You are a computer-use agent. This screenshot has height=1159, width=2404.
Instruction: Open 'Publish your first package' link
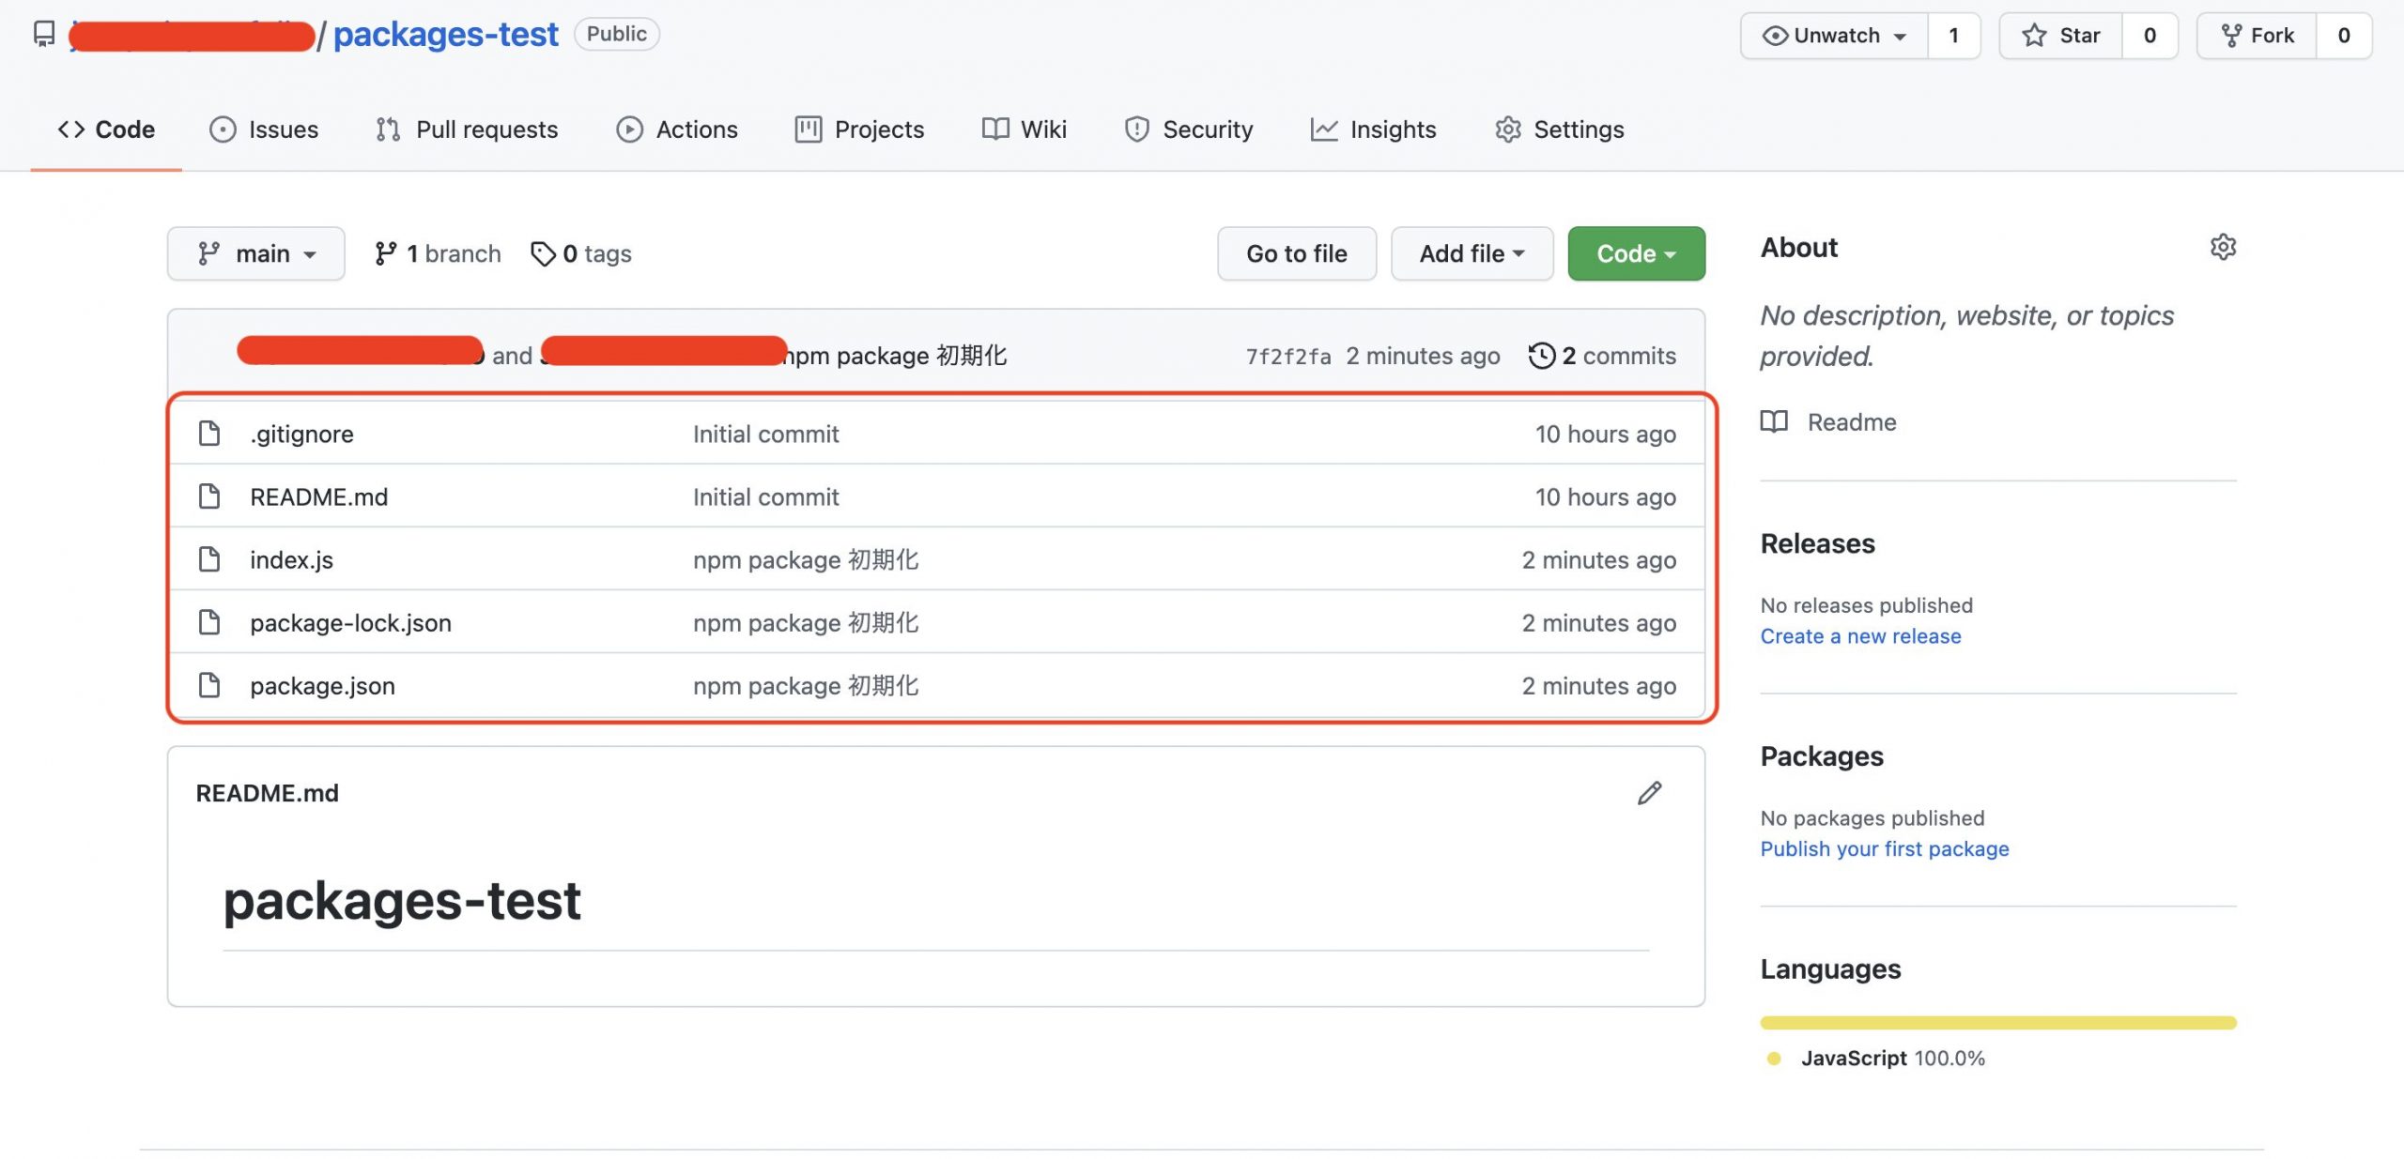[x=1885, y=848]
